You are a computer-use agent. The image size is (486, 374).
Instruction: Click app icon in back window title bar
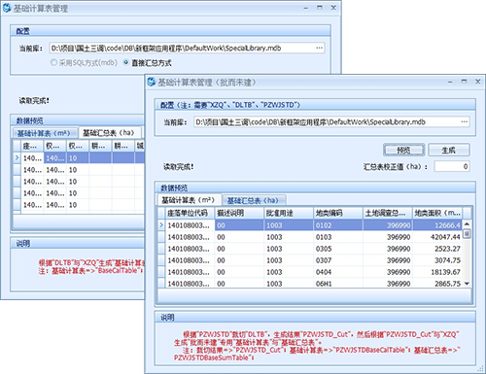pyautogui.click(x=7, y=8)
